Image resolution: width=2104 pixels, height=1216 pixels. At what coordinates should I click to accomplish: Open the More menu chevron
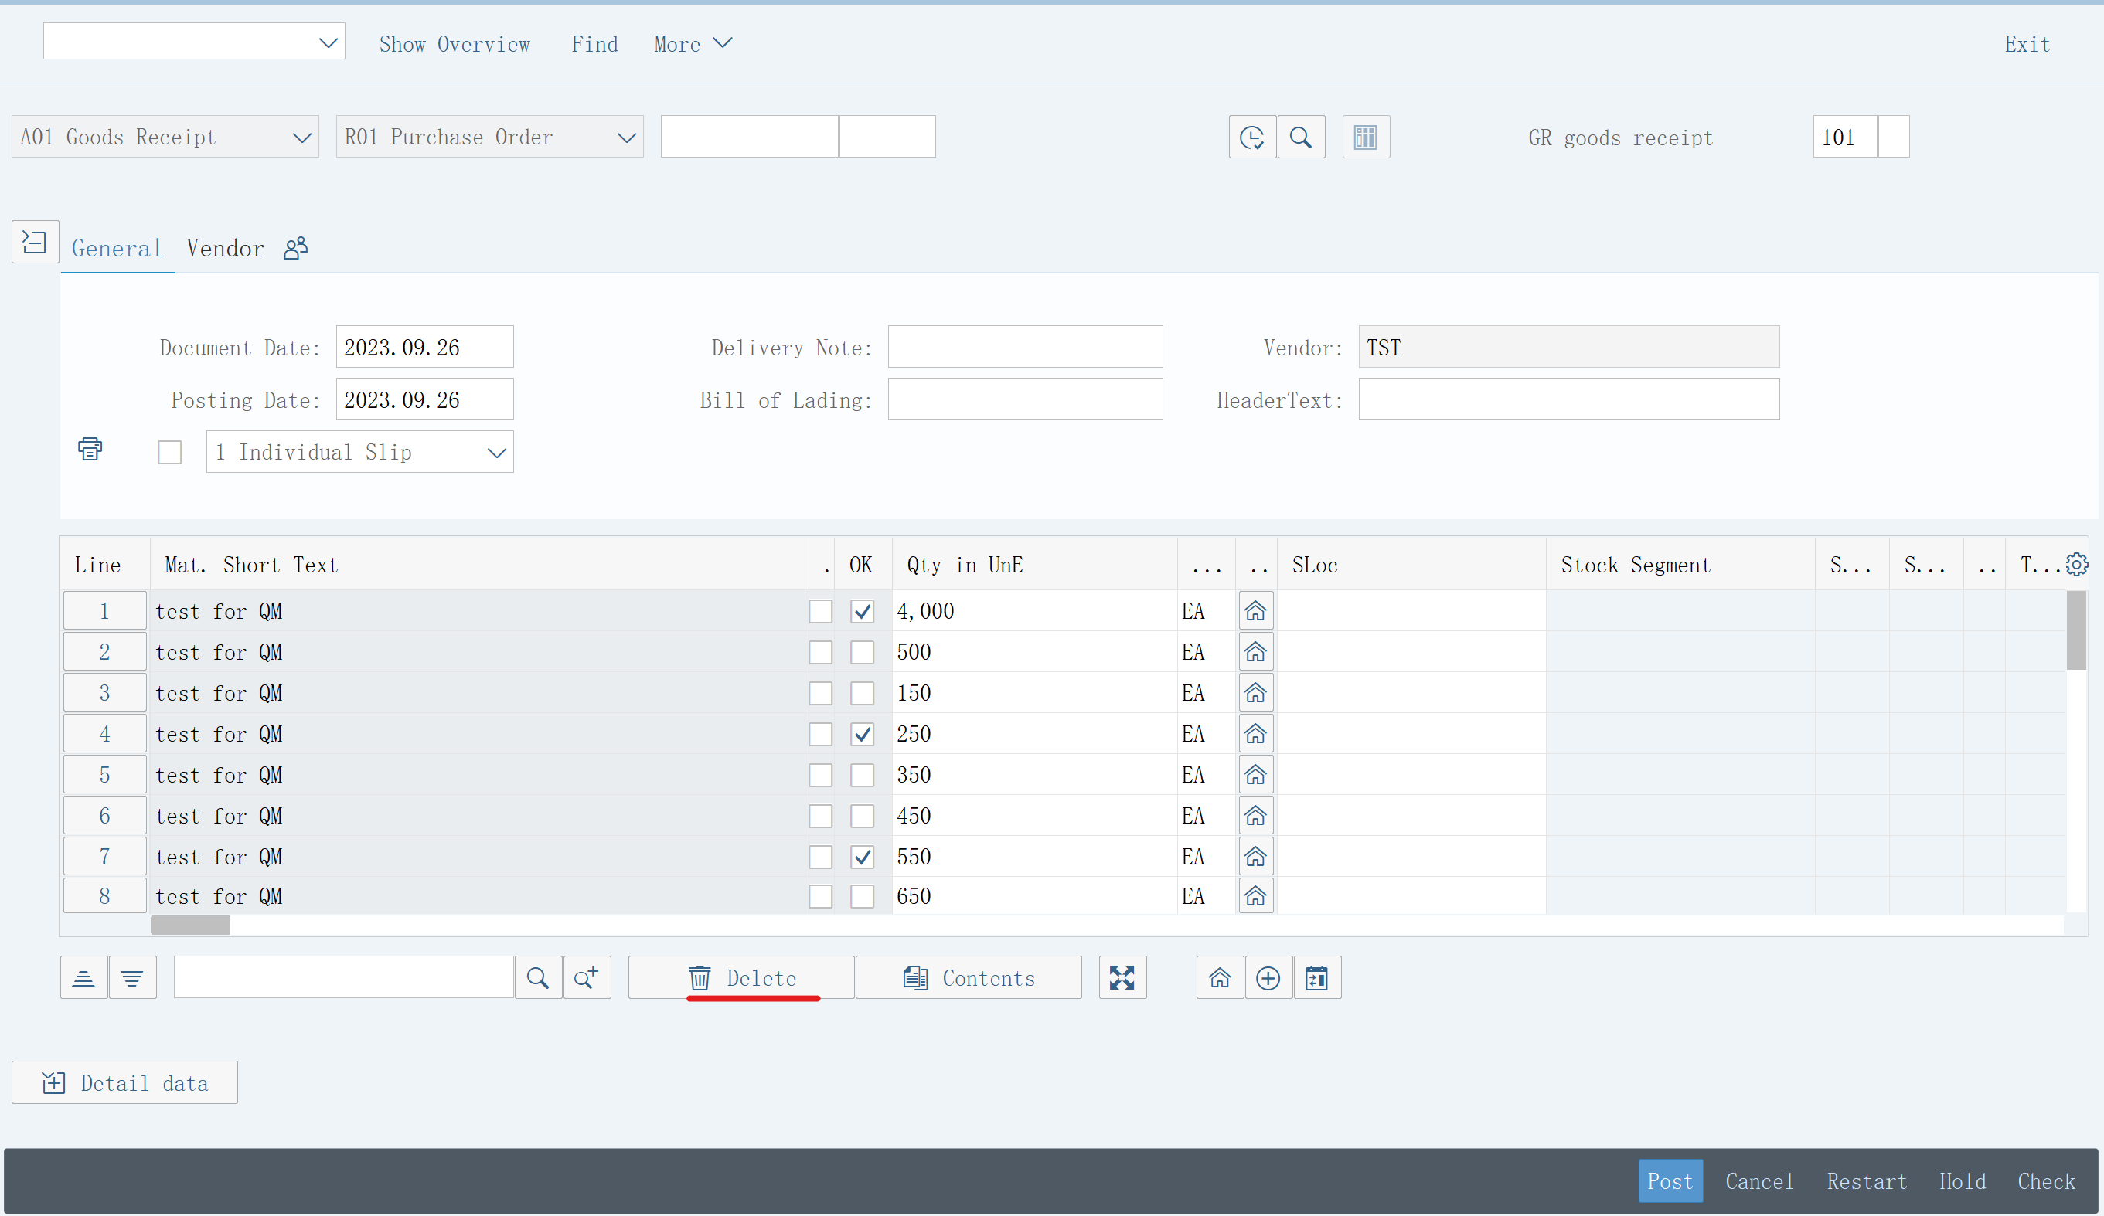[723, 42]
